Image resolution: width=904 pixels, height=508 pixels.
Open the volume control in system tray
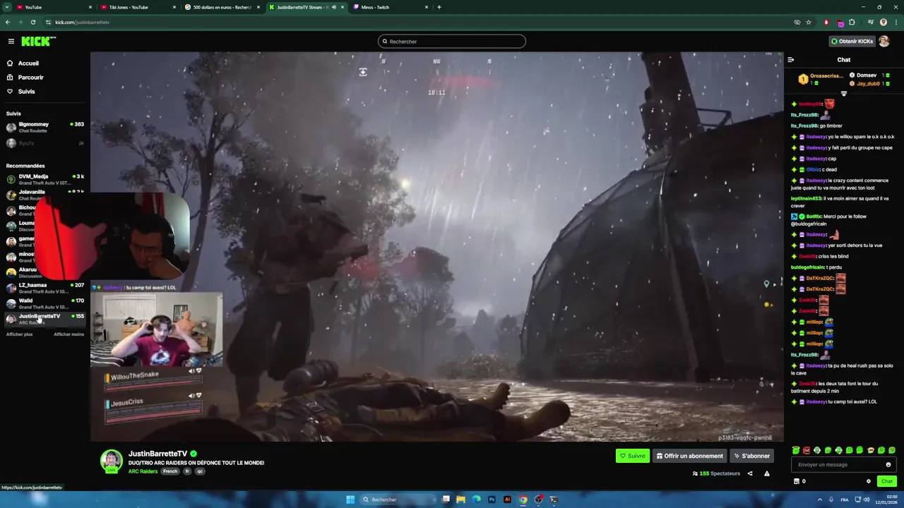[867, 500]
